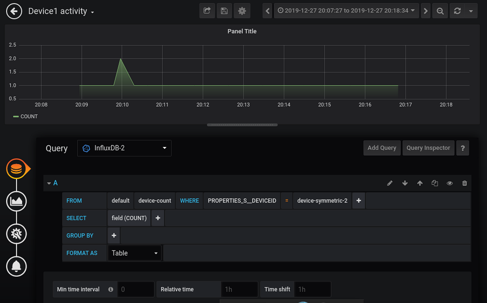Refresh the dashboard
Screen dimensions: 487x303
[457, 11]
